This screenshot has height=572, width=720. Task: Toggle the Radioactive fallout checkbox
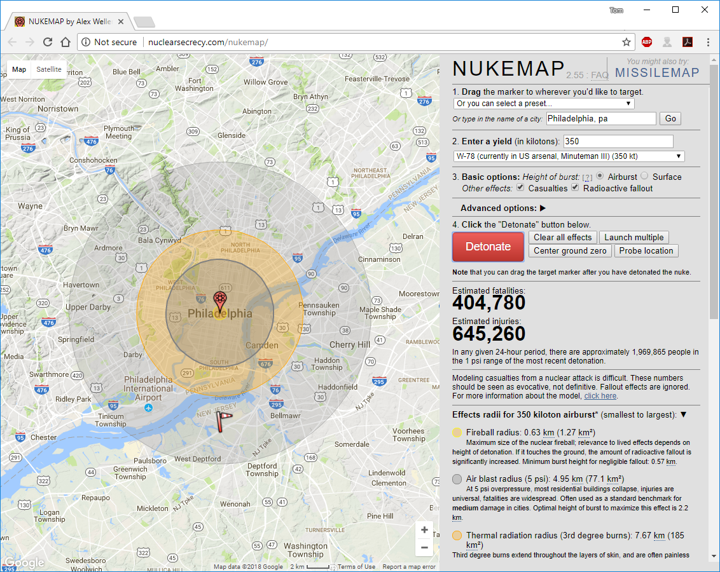(575, 187)
